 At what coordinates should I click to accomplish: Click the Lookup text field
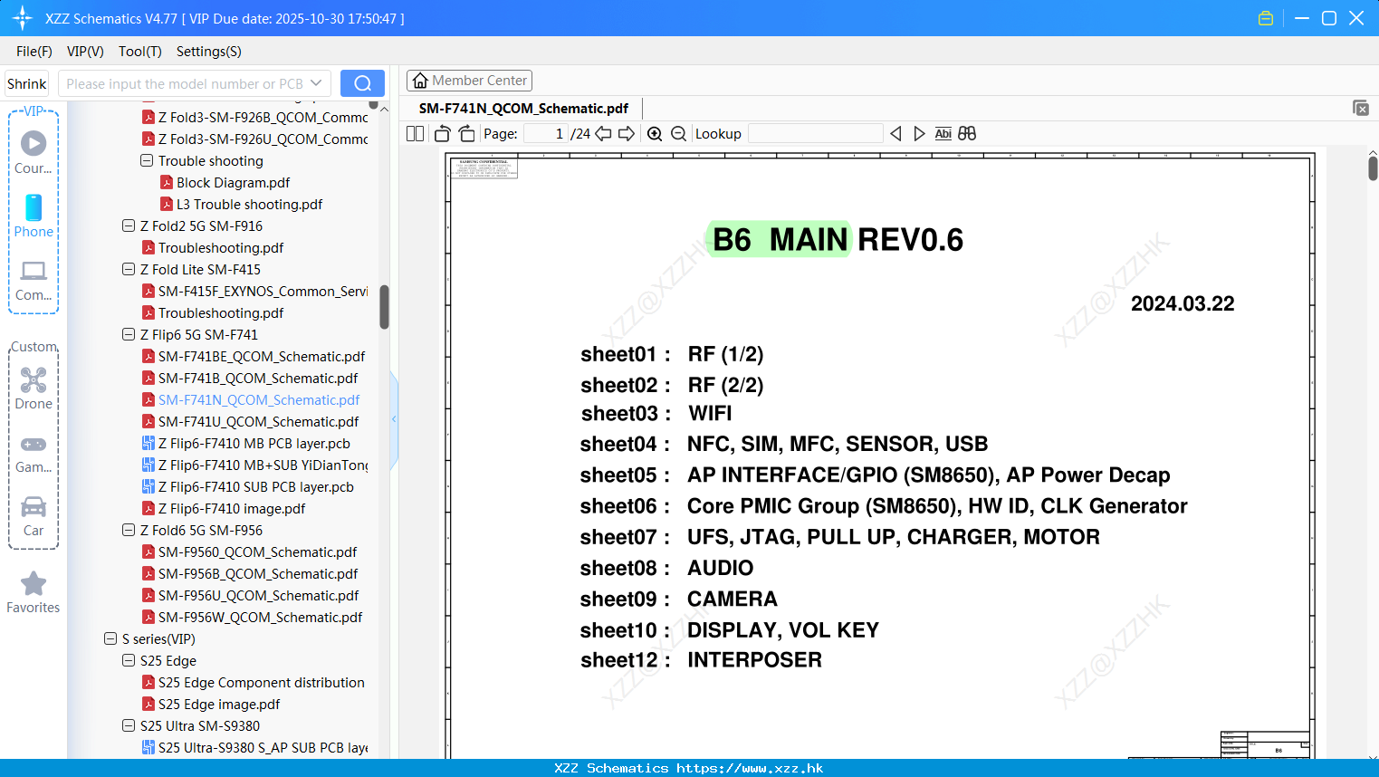815,133
